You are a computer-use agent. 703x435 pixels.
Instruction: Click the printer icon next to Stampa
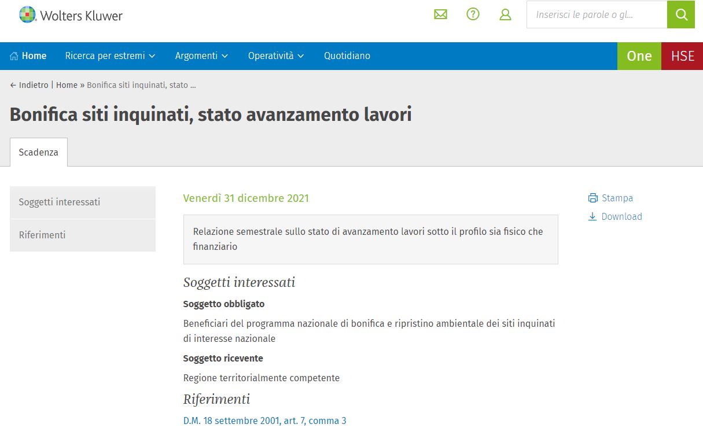(592, 198)
